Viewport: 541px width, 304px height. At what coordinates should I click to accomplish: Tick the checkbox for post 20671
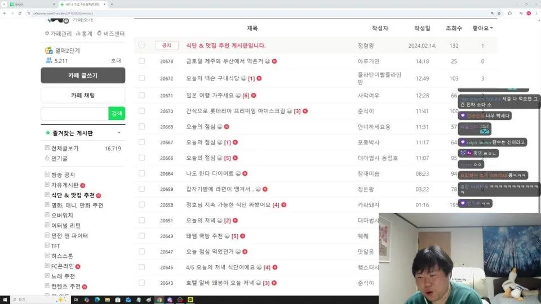click(x=142, y=96)
